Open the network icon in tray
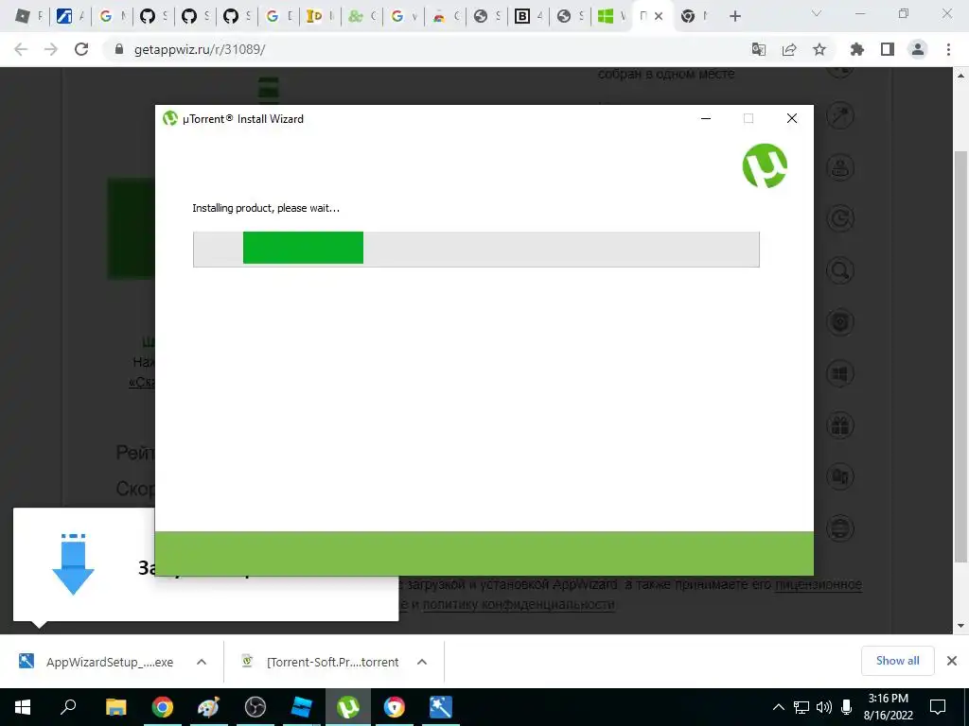The height and width of the screenshot is (726, 969). click(802, 707)
